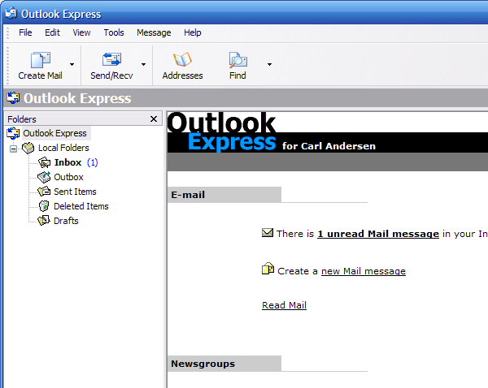Select the Local Folders icon

click(x=28, y=148)
